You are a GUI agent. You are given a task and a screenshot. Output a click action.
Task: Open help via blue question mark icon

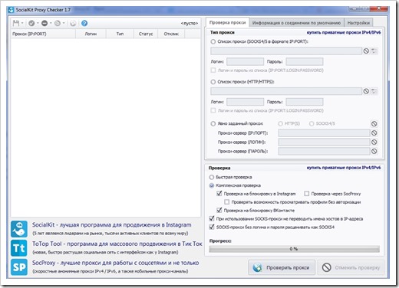tap(84, 23)
